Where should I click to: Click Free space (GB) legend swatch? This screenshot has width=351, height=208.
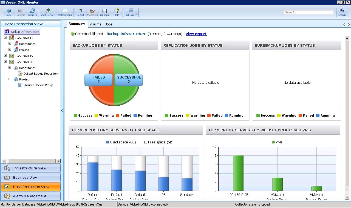146,142
